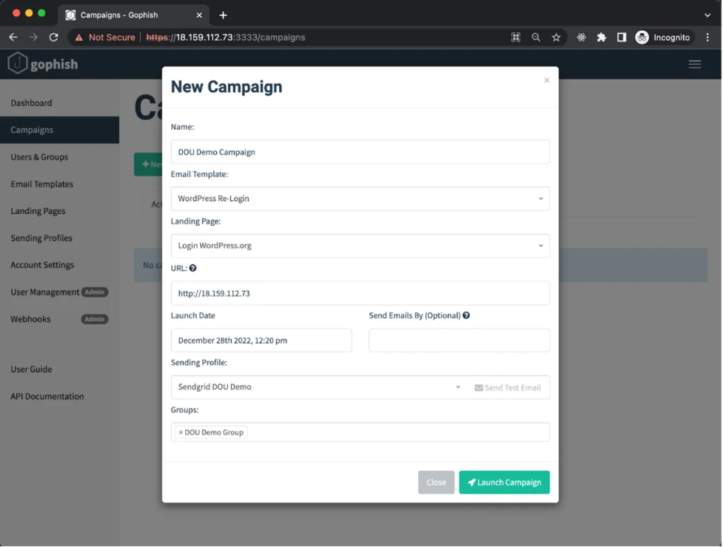The height and width of the screenshot is (547, 723).
Task: Open the User Guide link
Action: (x=31, y=369)
